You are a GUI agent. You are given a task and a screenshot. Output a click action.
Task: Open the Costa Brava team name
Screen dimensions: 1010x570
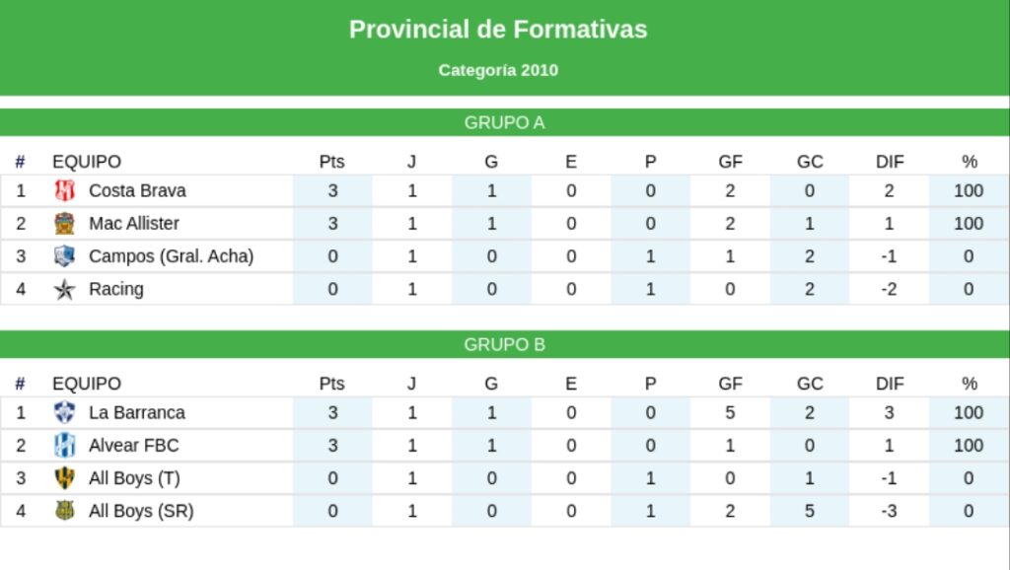click(x=137, y=190)
